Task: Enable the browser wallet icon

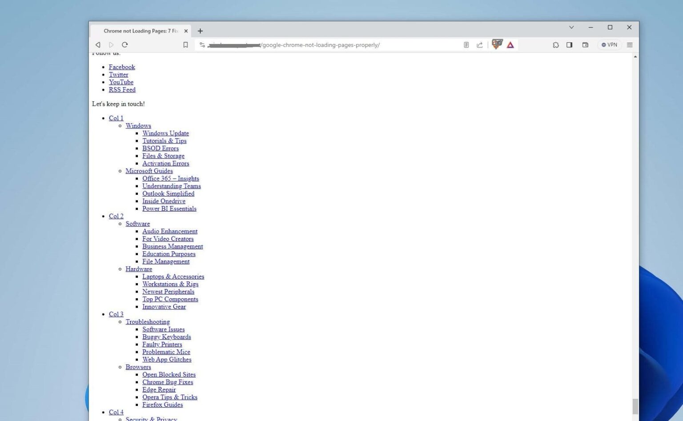Action: point(585,44)
